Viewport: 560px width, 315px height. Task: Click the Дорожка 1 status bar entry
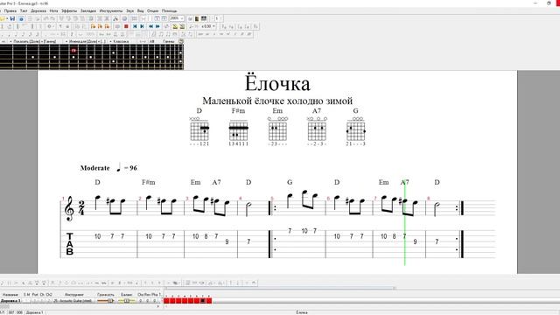[x=35, y=312]
